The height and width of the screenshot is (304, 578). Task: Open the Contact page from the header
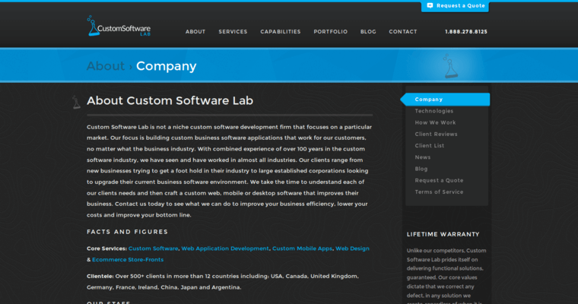(x=403, y=32)
